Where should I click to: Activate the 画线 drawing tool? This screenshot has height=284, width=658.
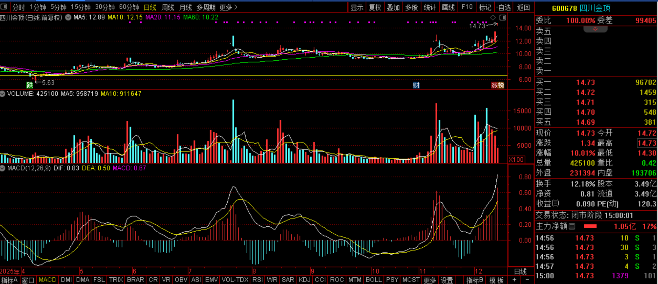pos(448,7)
